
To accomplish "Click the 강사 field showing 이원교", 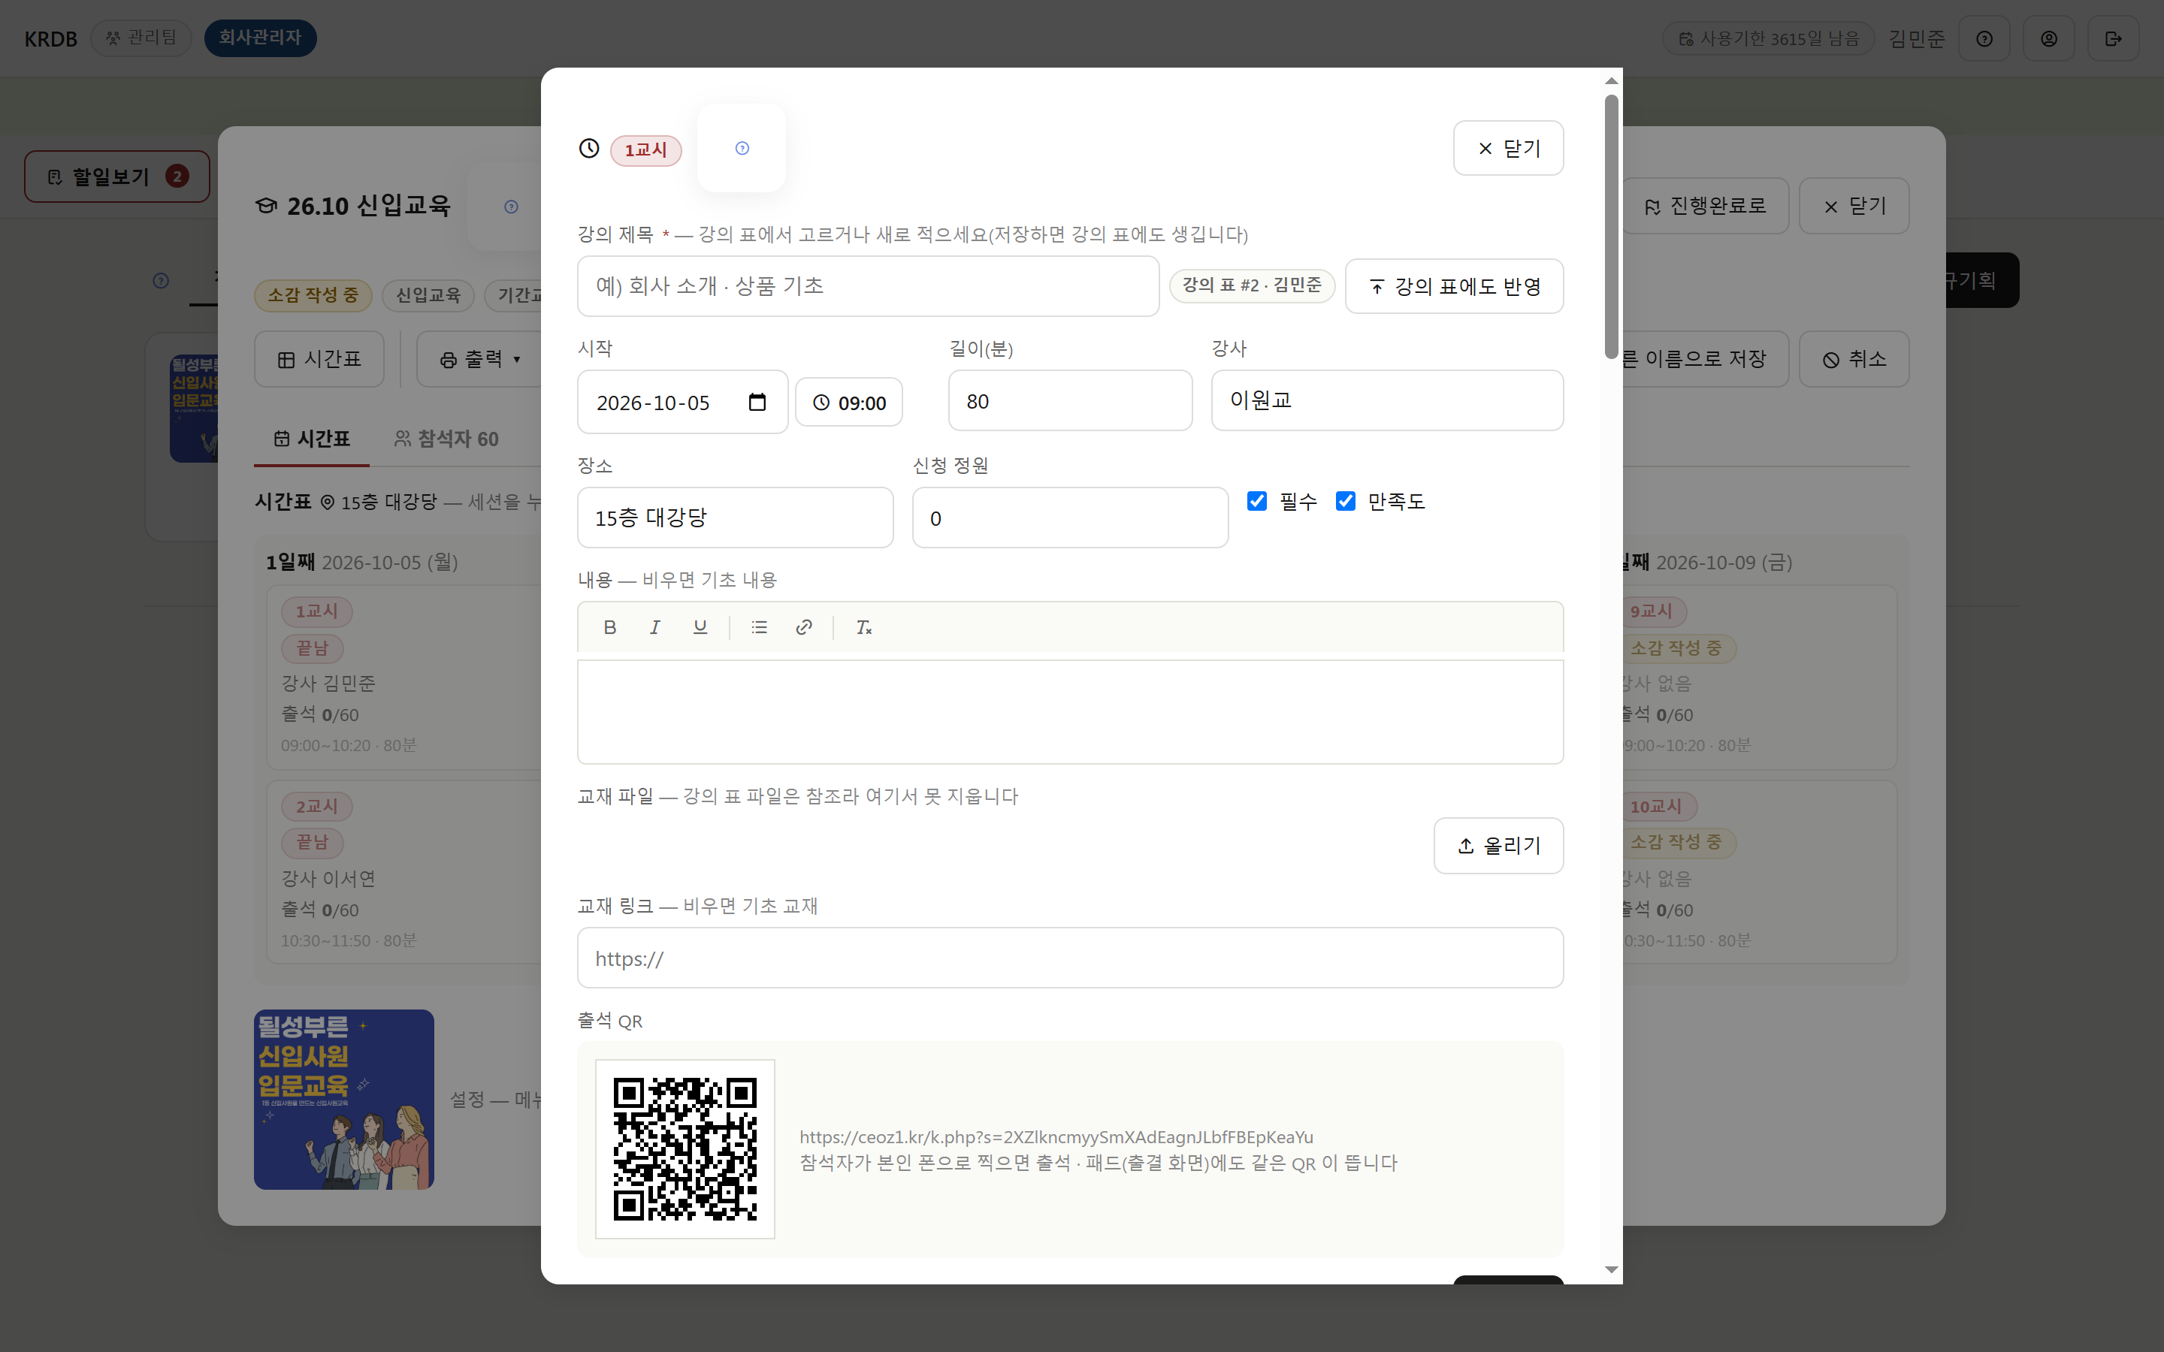I will click(x=1387, y=400).
